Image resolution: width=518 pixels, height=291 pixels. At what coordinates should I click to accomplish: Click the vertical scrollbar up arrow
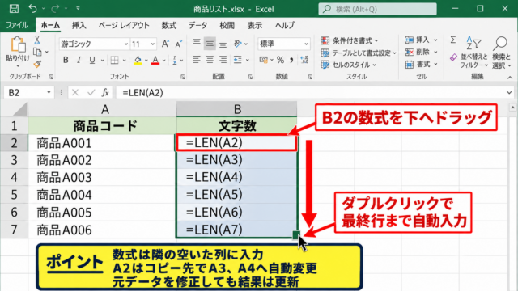pos(512,108)
